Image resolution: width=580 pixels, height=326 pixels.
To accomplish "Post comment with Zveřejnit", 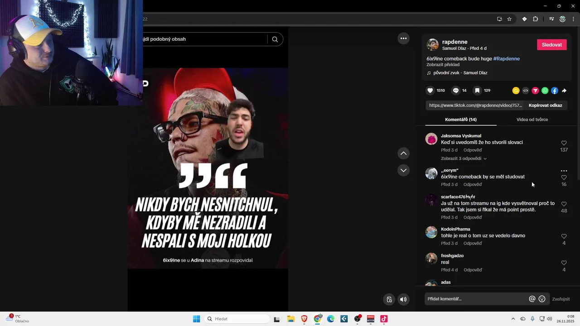I will pos(561,299).
